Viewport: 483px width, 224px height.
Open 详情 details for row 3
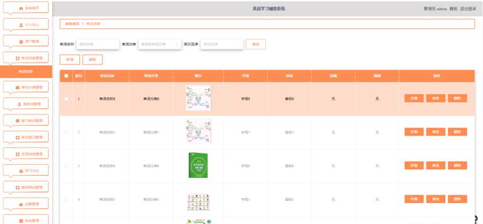(414, 166)
